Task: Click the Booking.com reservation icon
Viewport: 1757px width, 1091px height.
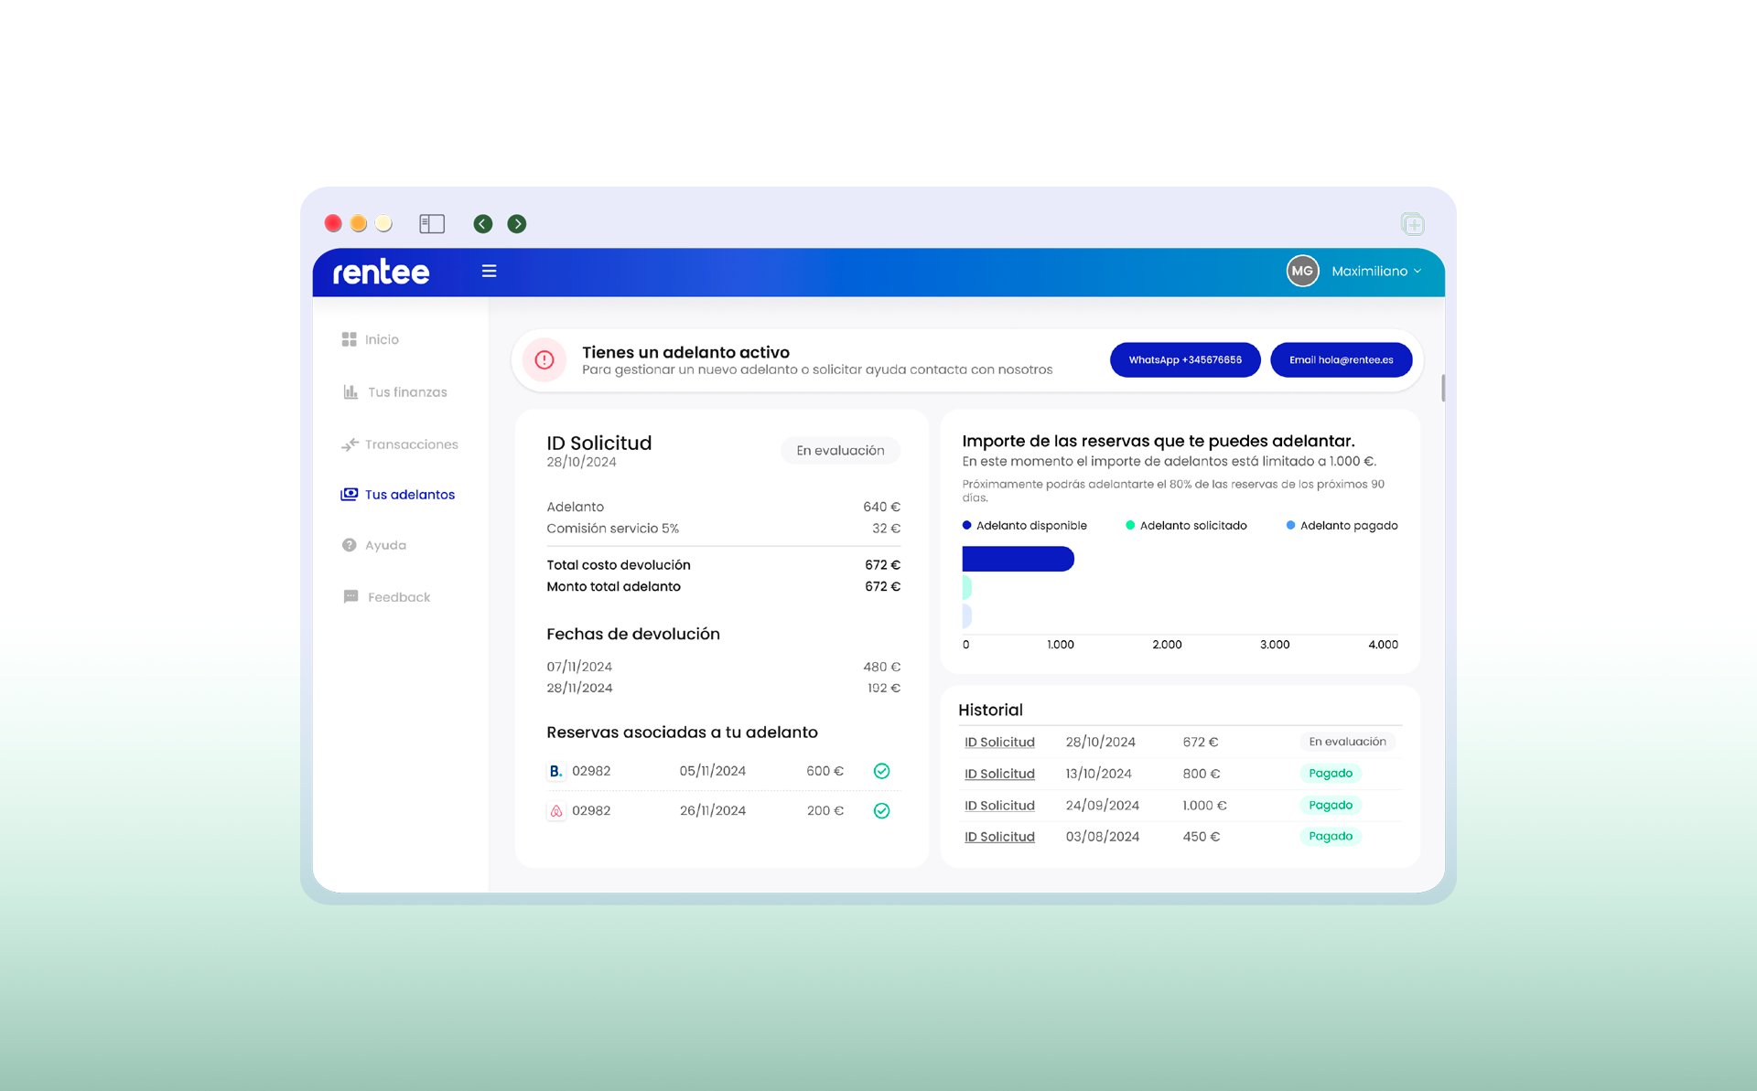Action: (x=555, y=771)
